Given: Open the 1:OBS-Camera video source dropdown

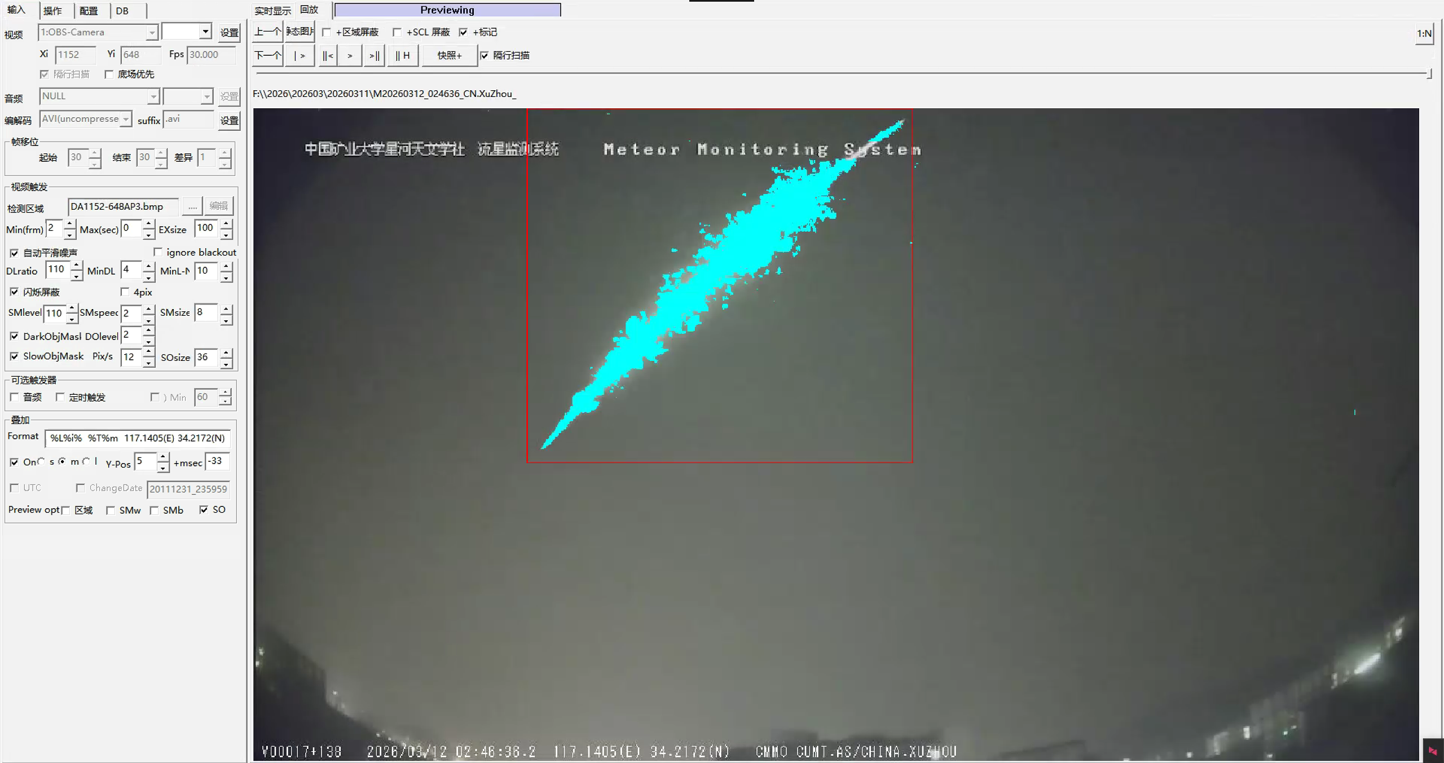Looking at the screenshot, I should pos(152,33).
